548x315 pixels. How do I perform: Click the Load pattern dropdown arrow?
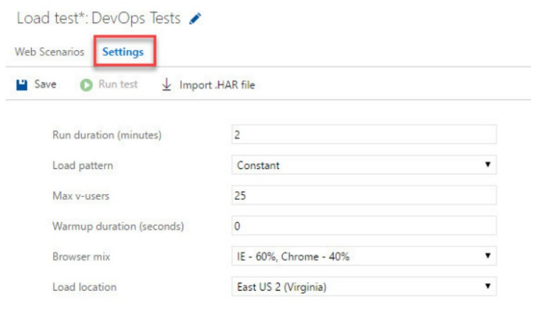pos(488,165)
